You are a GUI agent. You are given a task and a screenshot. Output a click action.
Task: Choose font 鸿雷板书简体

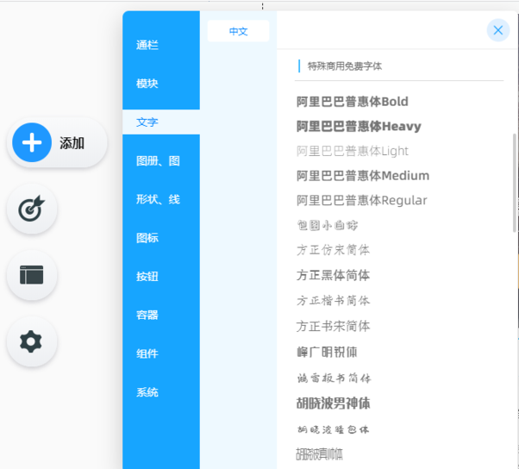(334, 378)
